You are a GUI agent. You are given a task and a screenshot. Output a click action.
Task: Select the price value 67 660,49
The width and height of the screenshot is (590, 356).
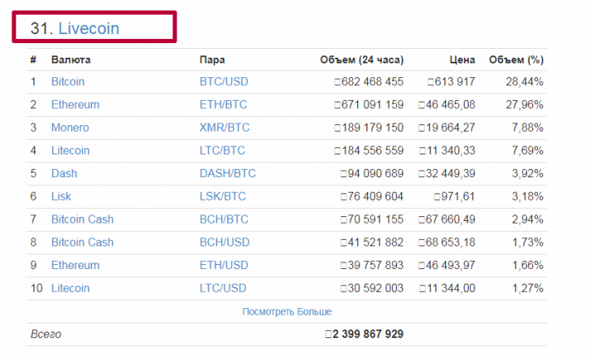(x=447, y=219)
